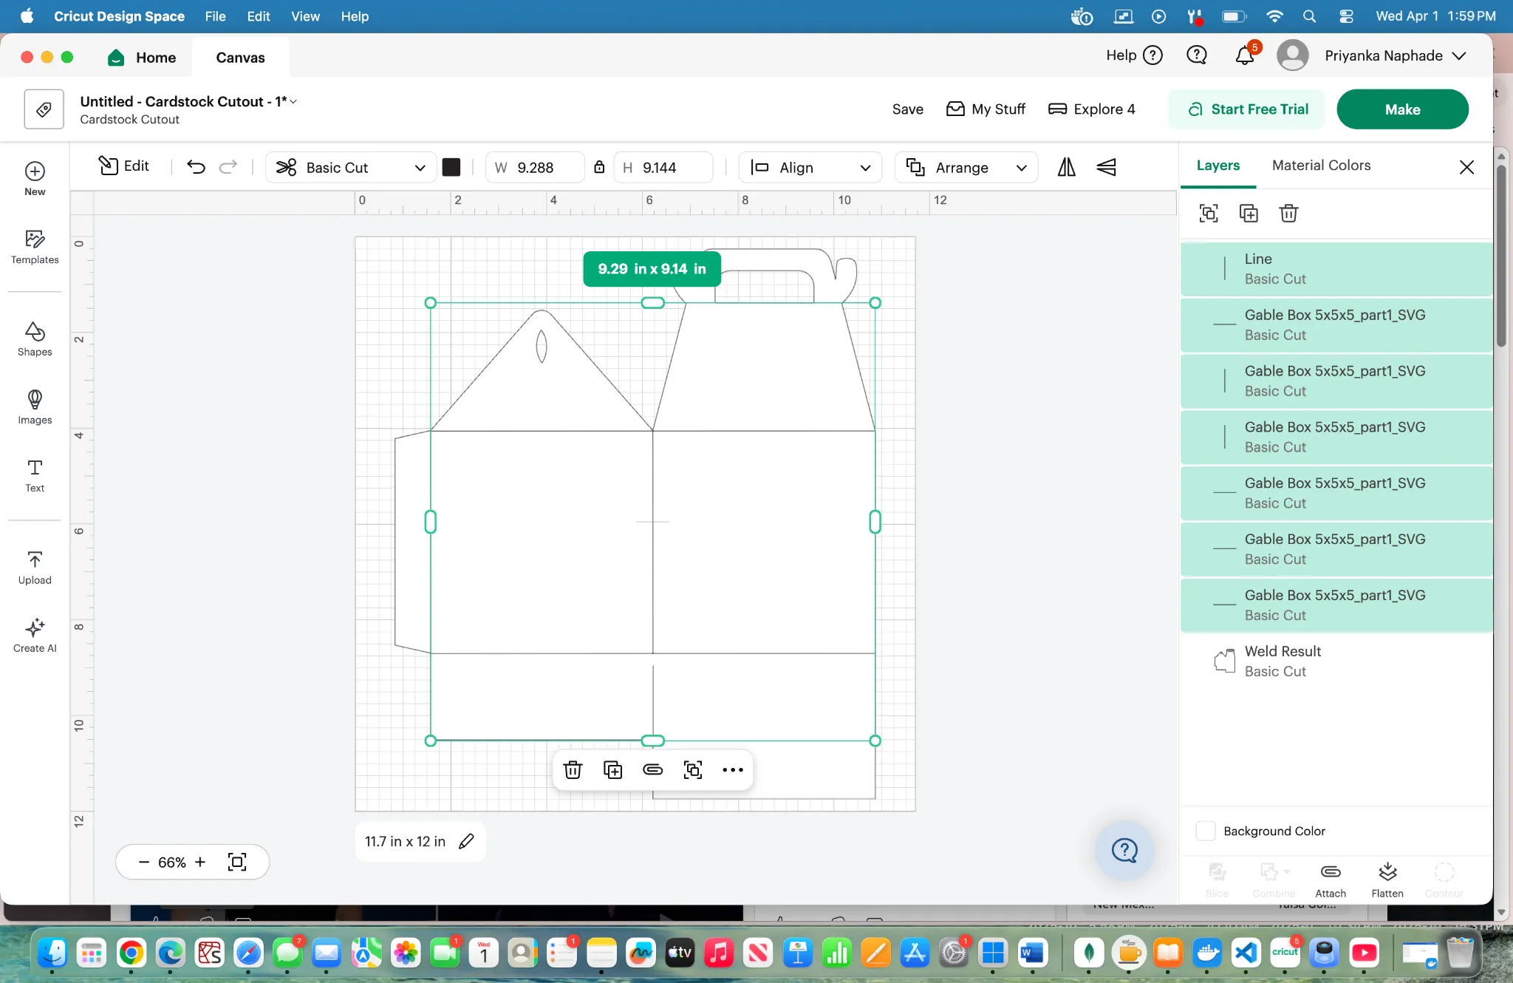Zoom in with the plus button
The width and height of the screenshot is (1513, 983).
coord(200,862)
